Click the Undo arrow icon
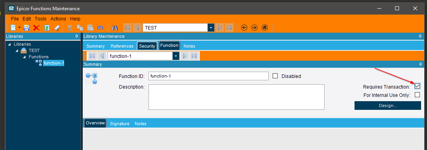Image resolution: width=427 pixels, height=150 pixels. click(100, 28)
